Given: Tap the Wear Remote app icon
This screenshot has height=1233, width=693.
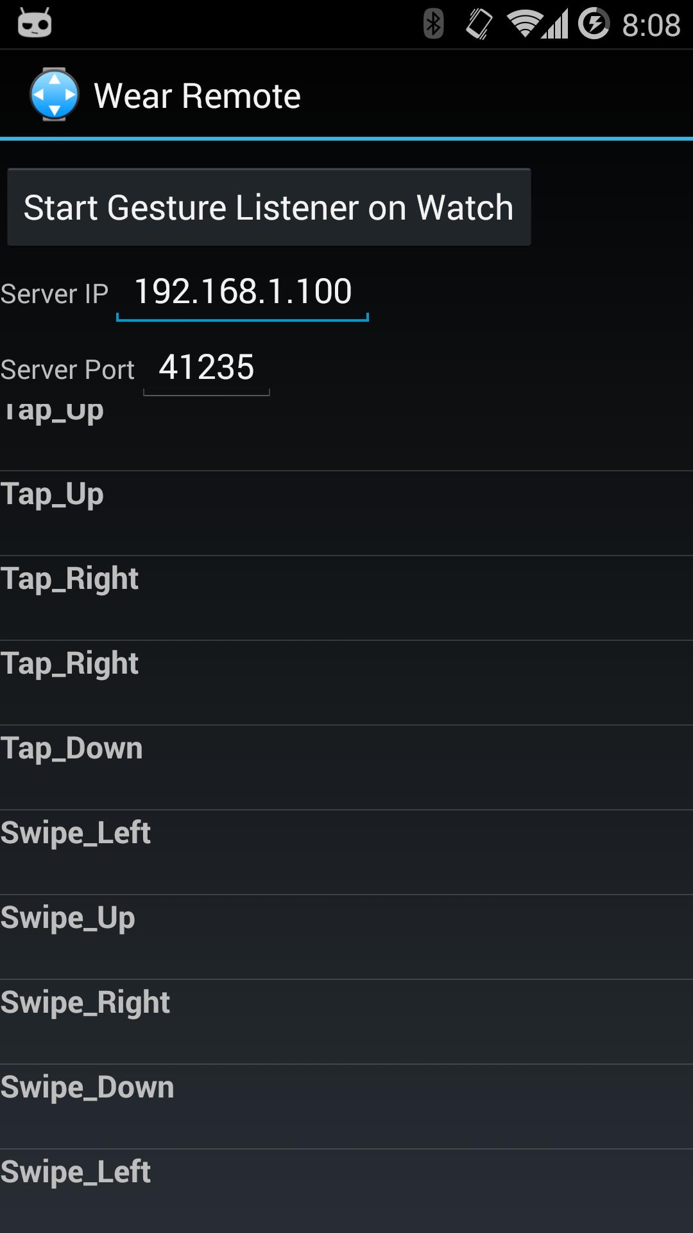Looking at the screenshot, I should point(55,94).
